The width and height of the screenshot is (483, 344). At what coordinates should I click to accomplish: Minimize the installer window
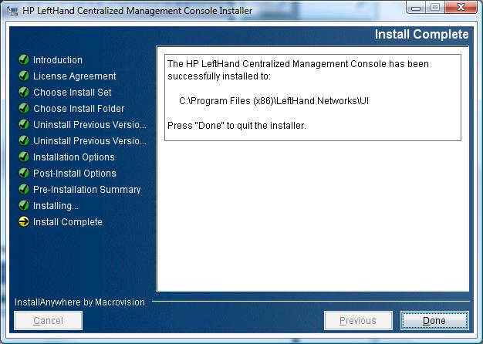(x=417, y=10)
